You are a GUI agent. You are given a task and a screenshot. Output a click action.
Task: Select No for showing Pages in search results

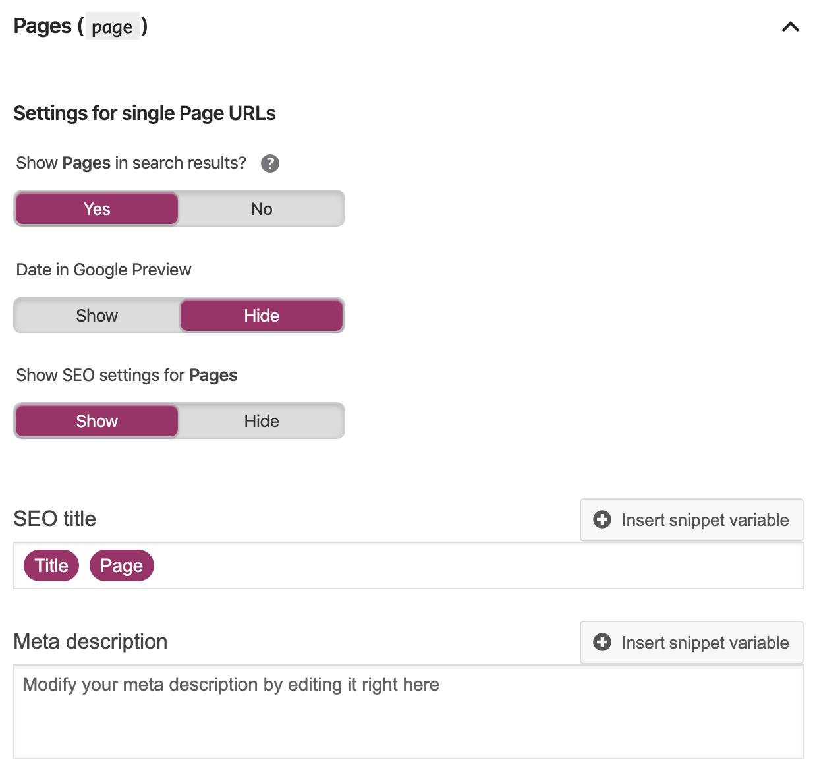click(x=262, y=209)
